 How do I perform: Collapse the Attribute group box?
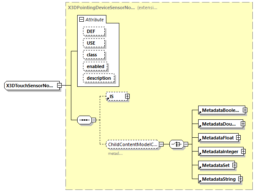coord(81,20)
